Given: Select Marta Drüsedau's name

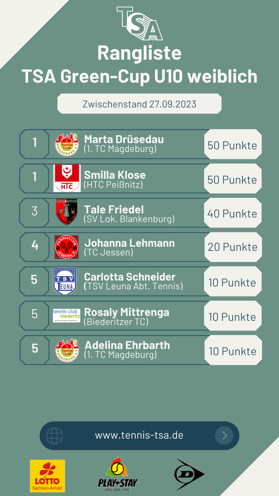Looking at the screenshot, I should pos(124,139).
